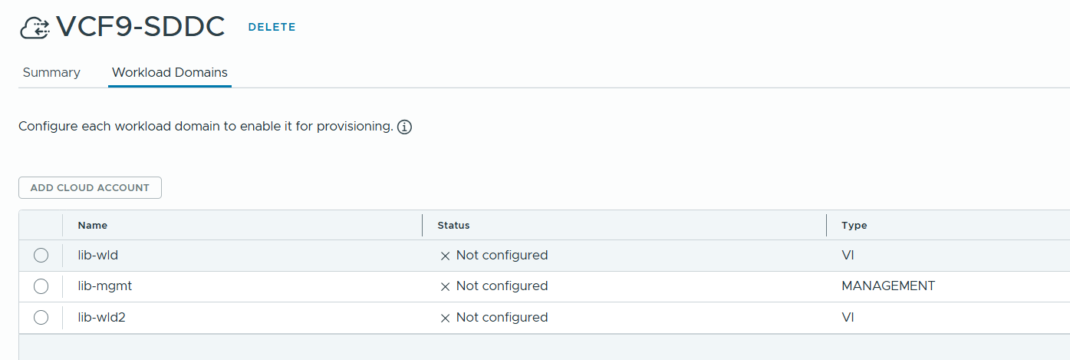This screenshot has height=360, width=1070.
Task: Click the lib-wld2 domain name
Action: [x=101, y=318]
